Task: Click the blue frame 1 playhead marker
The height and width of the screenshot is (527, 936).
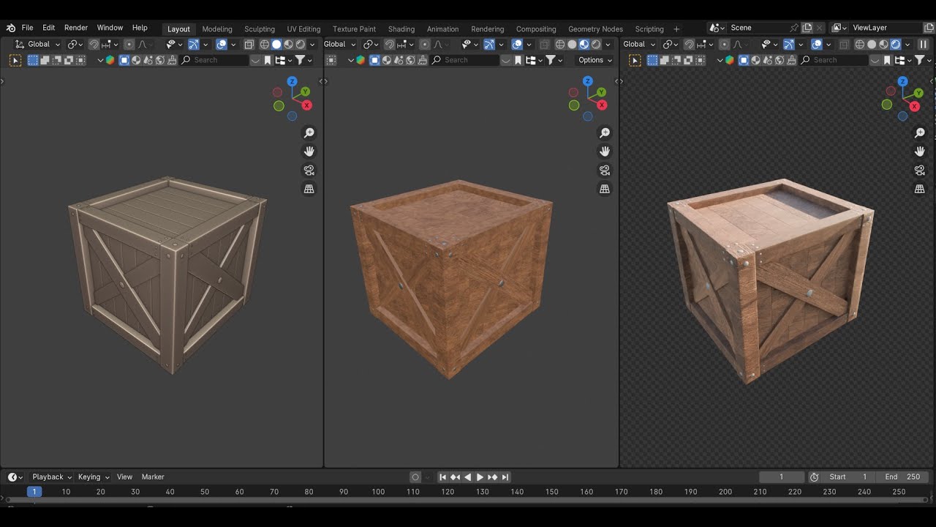Action: 34,492
